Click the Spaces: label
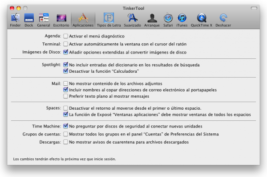267x177 pixels. [x=53, y=108]
